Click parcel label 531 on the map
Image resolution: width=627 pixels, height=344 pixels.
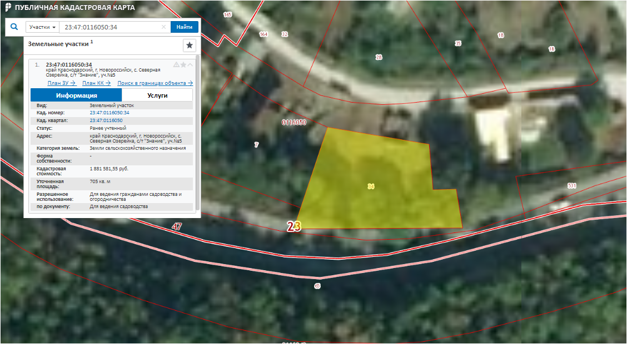pos(572,185)
